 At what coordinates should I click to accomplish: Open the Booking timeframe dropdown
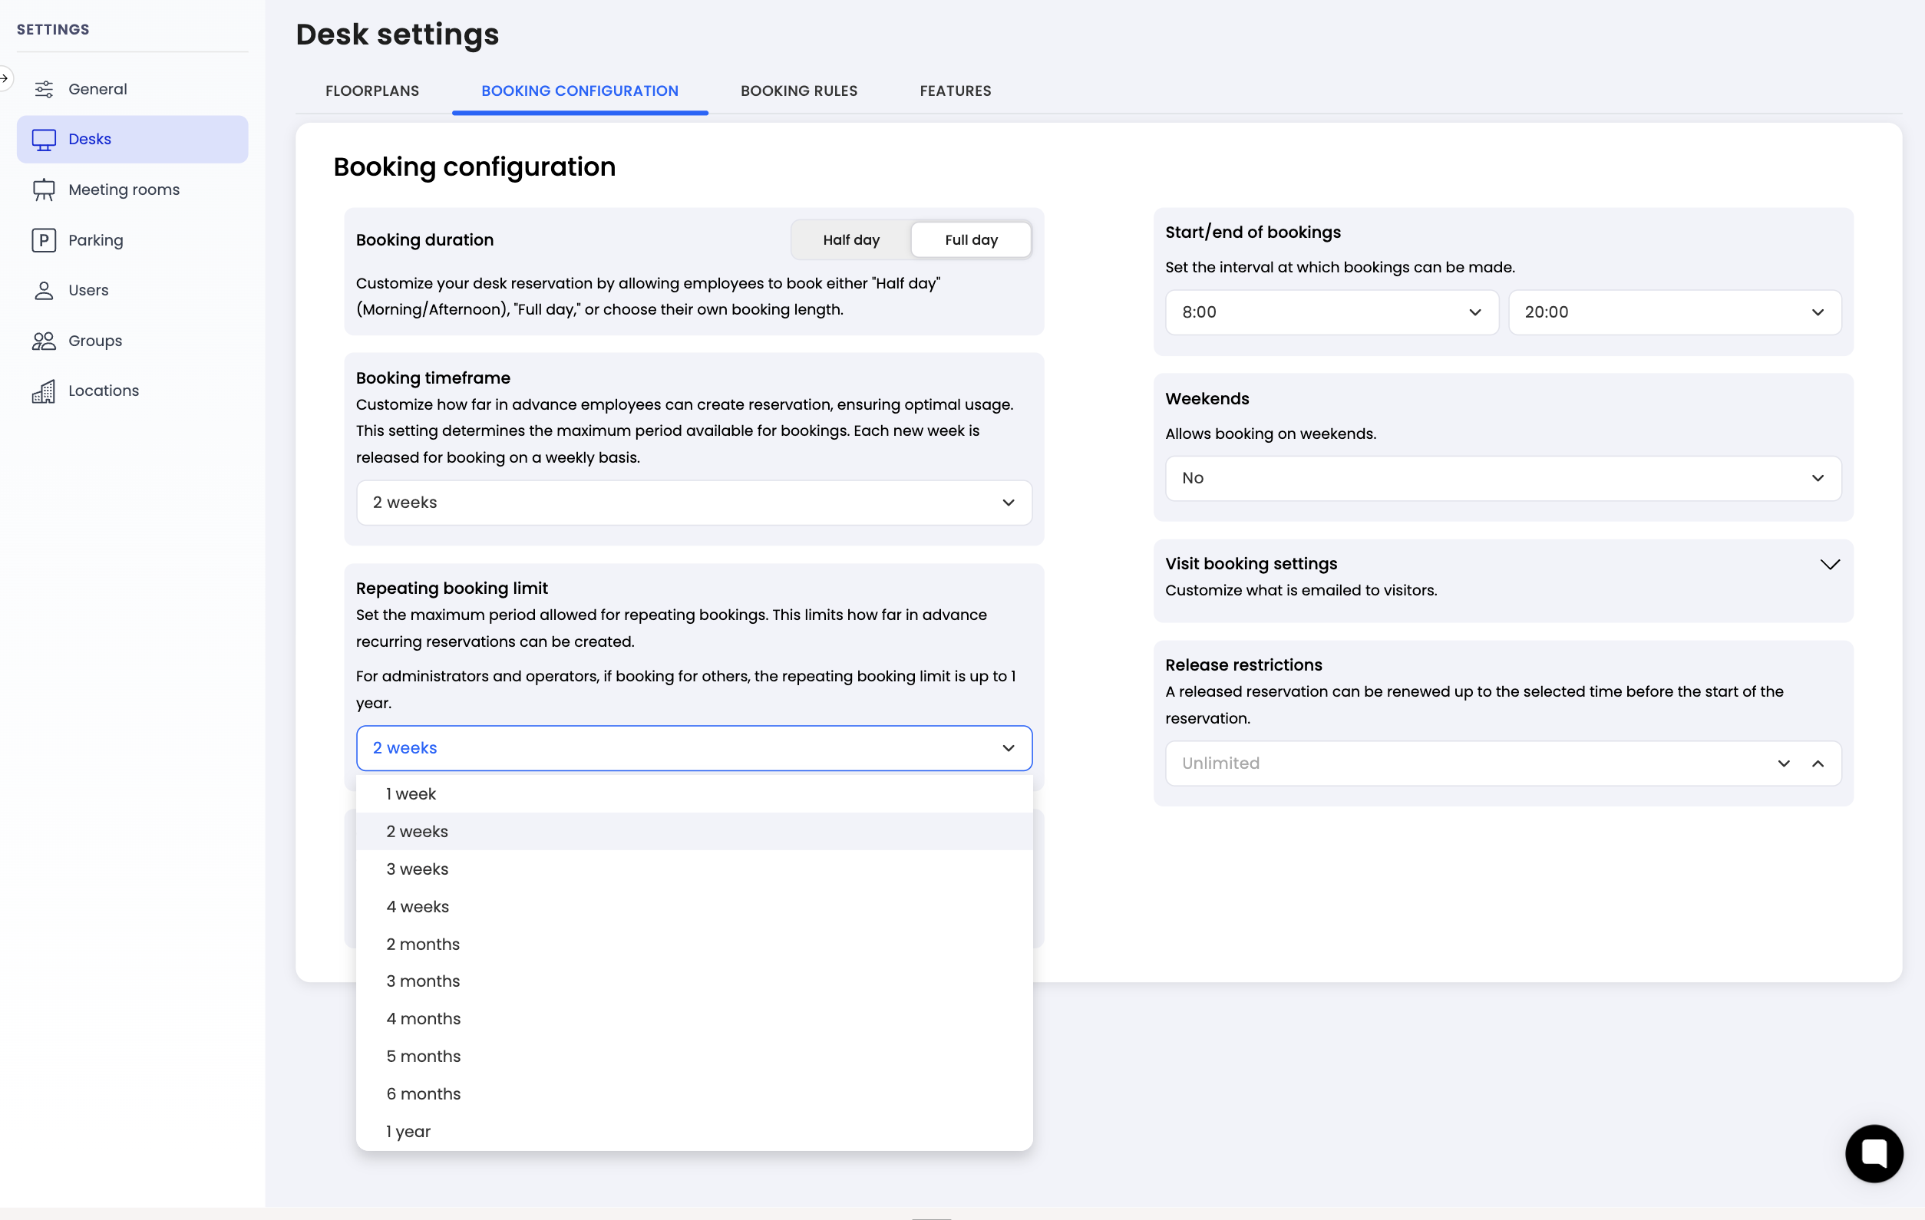[x=693, y=503]
